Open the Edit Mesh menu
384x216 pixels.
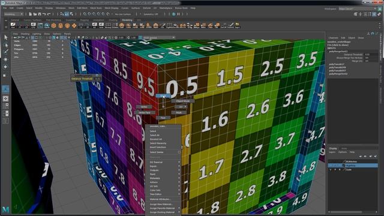[x=82, y=8]
